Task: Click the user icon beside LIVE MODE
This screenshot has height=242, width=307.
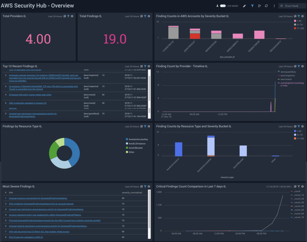Action: point(217,6)
